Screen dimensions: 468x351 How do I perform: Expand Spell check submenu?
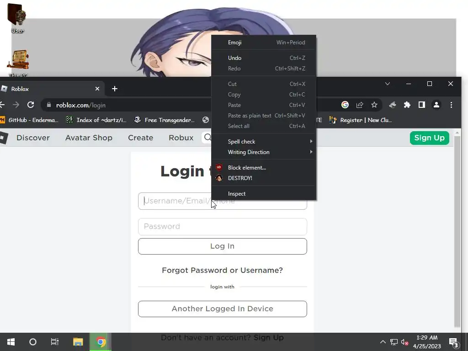click(264, 142)
